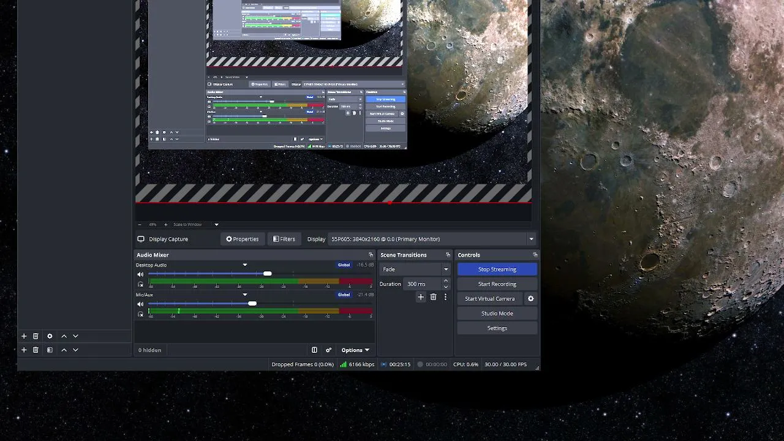This screenshot has height=441, width=784.
Task: Move item down in the gear-icon toolbar row
Action: pos(75,336)
